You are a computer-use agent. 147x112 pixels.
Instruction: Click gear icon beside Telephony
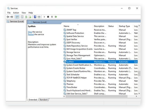click(65, 81)
